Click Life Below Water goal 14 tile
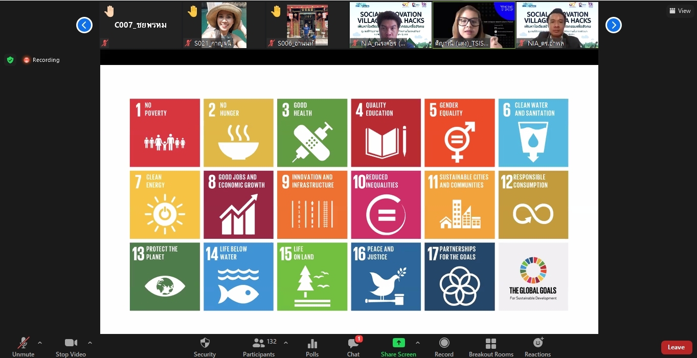Viewport: 697px width, 358px height. [238, 277]
